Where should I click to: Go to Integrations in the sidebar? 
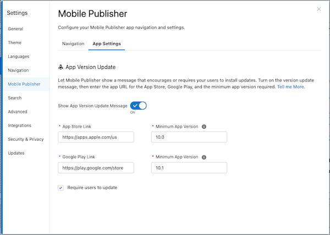coord(20,125)
